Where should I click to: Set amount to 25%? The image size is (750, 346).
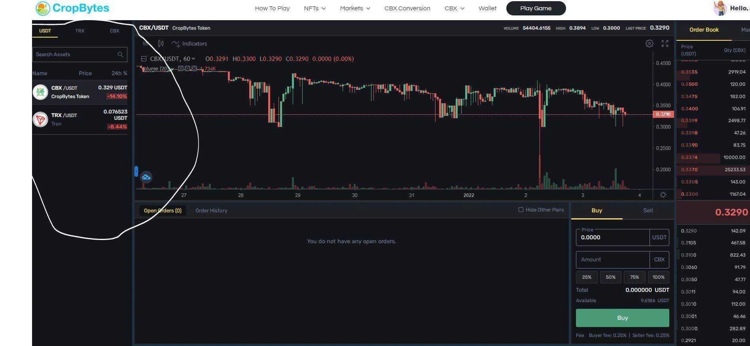point(587,277)
